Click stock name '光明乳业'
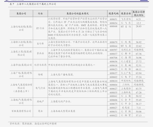 tap(126, 50)
